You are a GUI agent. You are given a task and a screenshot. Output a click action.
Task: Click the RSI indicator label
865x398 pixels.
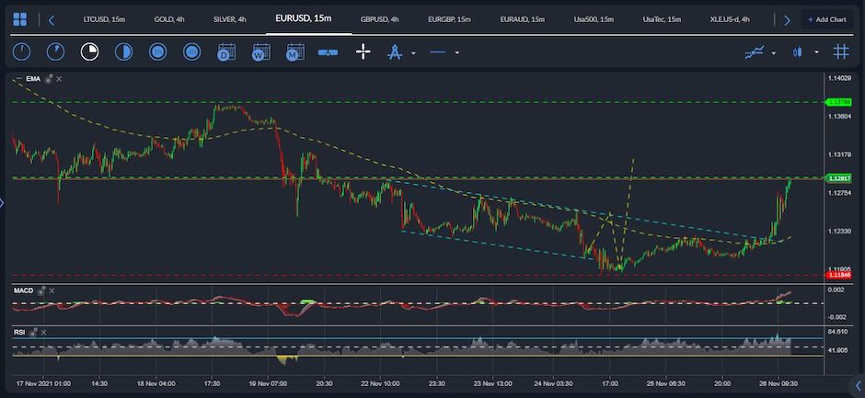tap(19, 332)
